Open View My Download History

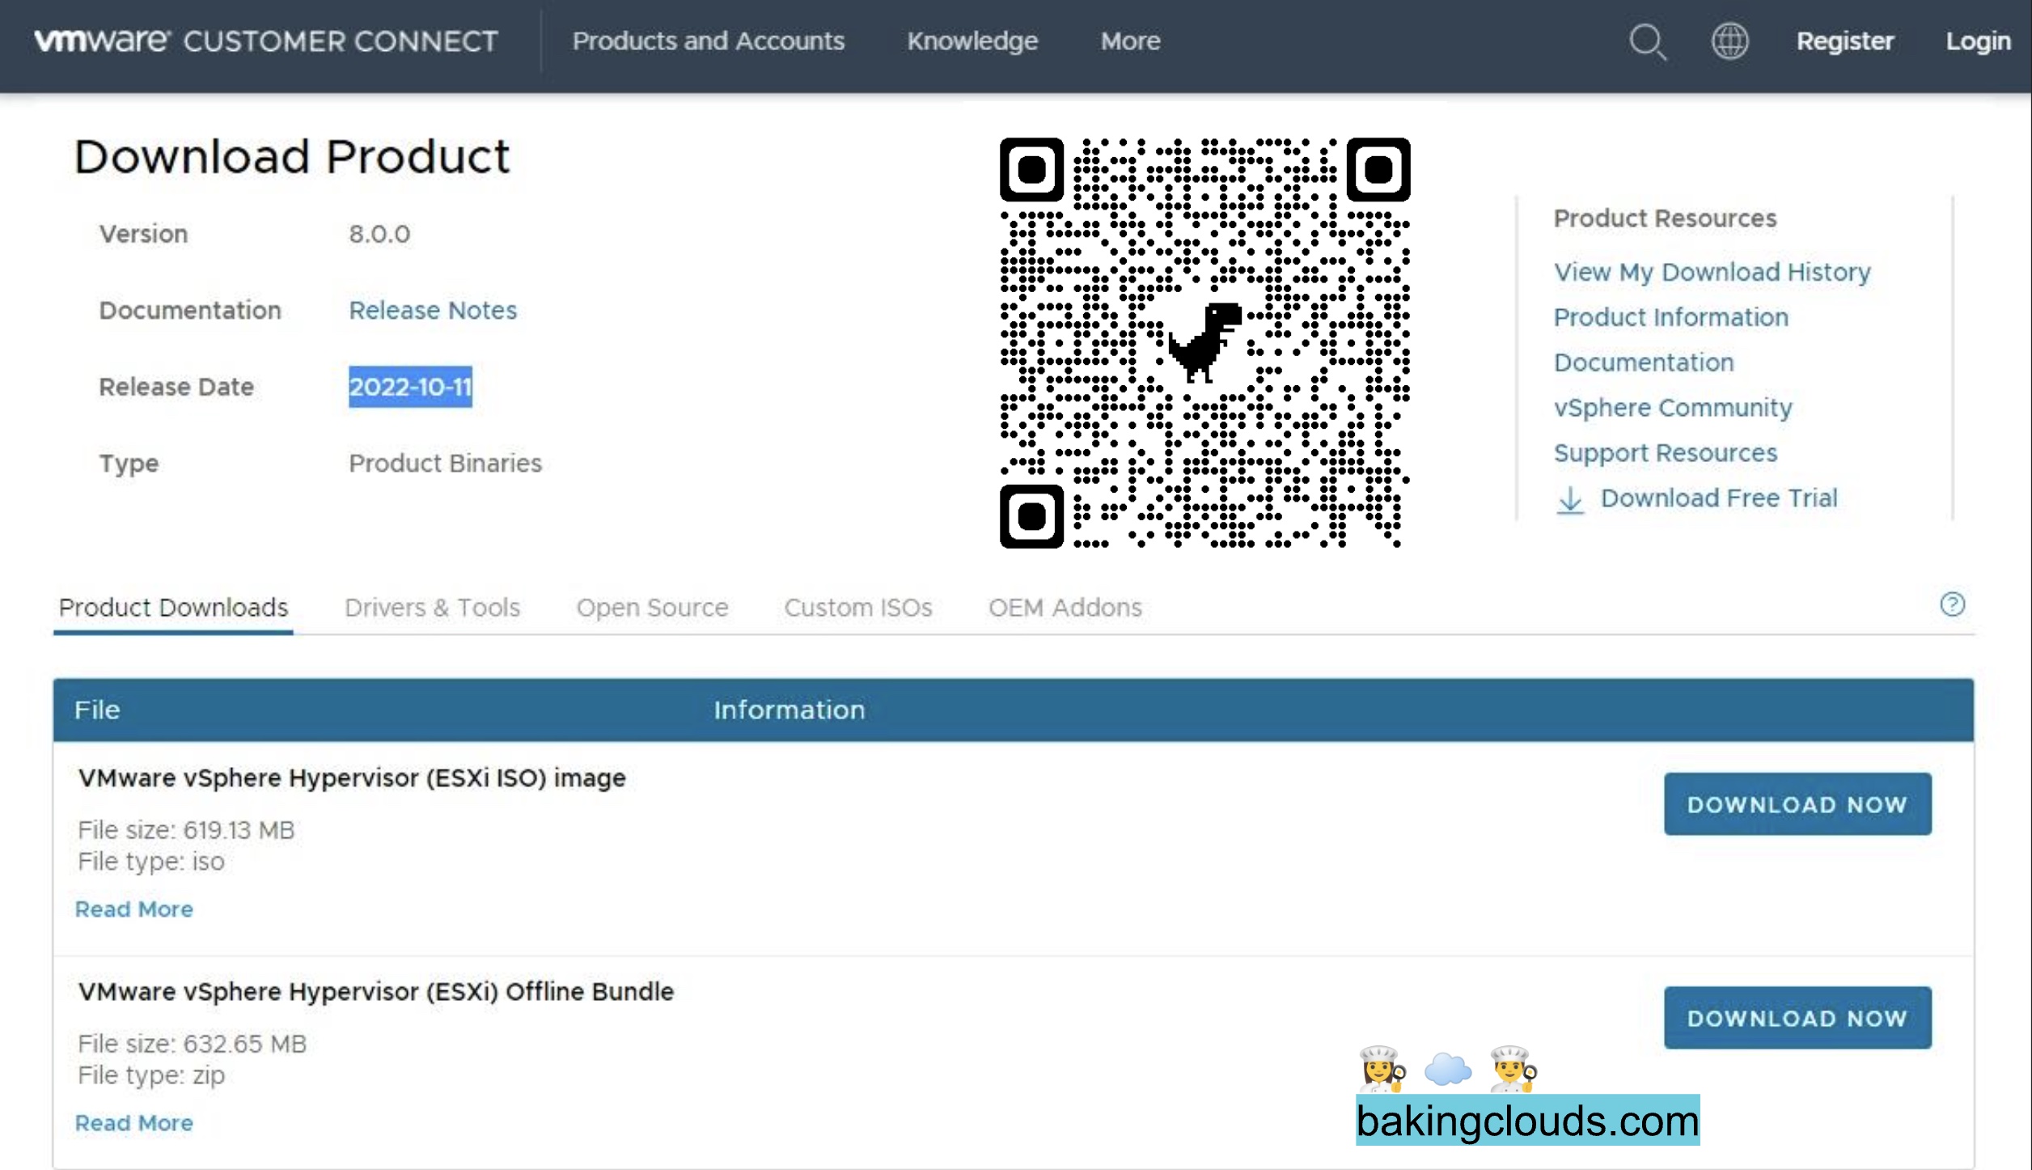coord(1712,272)
